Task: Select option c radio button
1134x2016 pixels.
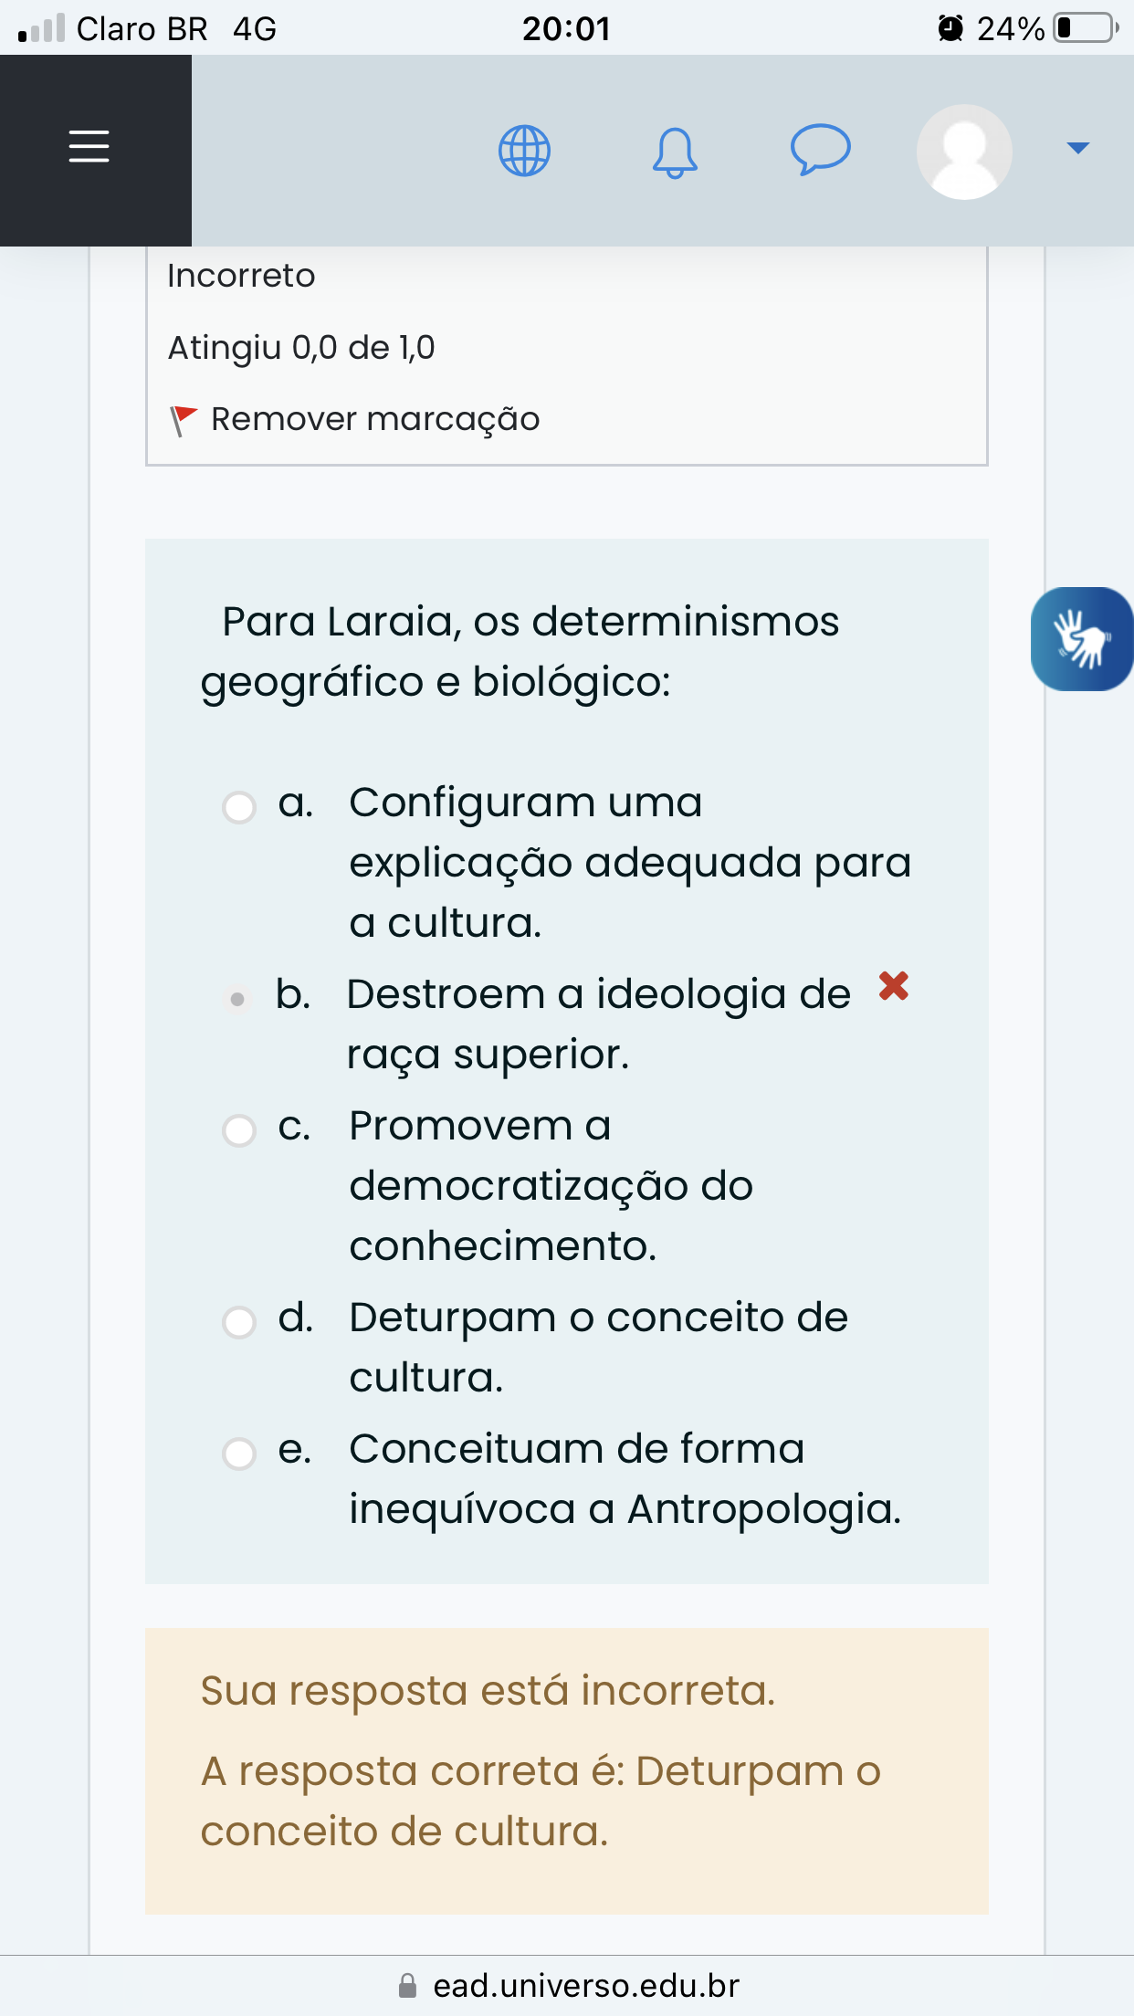Action: pos(239,1130)
